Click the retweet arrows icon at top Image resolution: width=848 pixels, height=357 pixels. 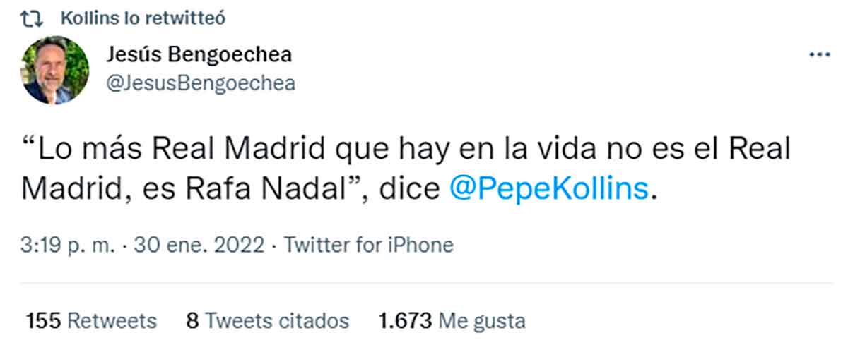coord(30,19)
